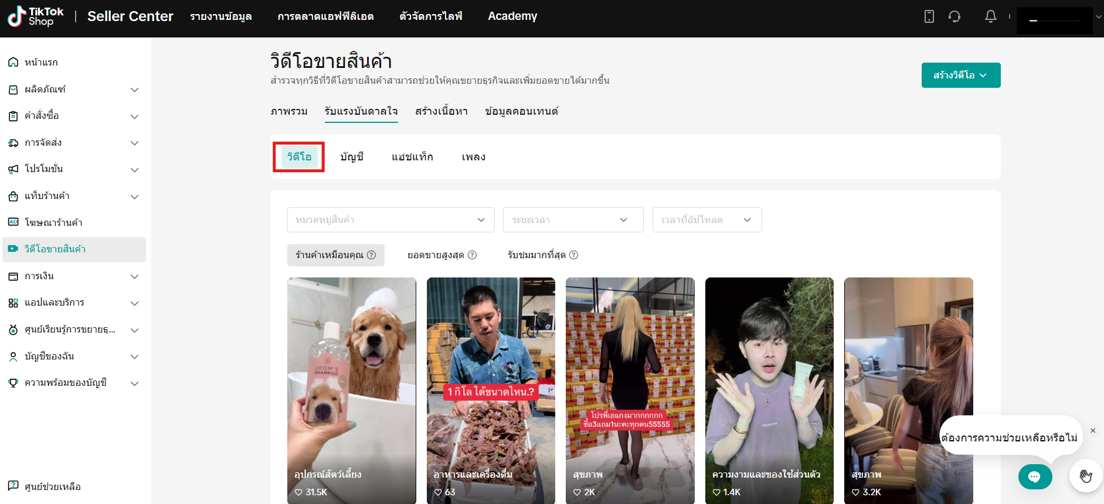Click the waving hand assistant icon
Screen dimensions: 1104x504
tap(1086, 476)
